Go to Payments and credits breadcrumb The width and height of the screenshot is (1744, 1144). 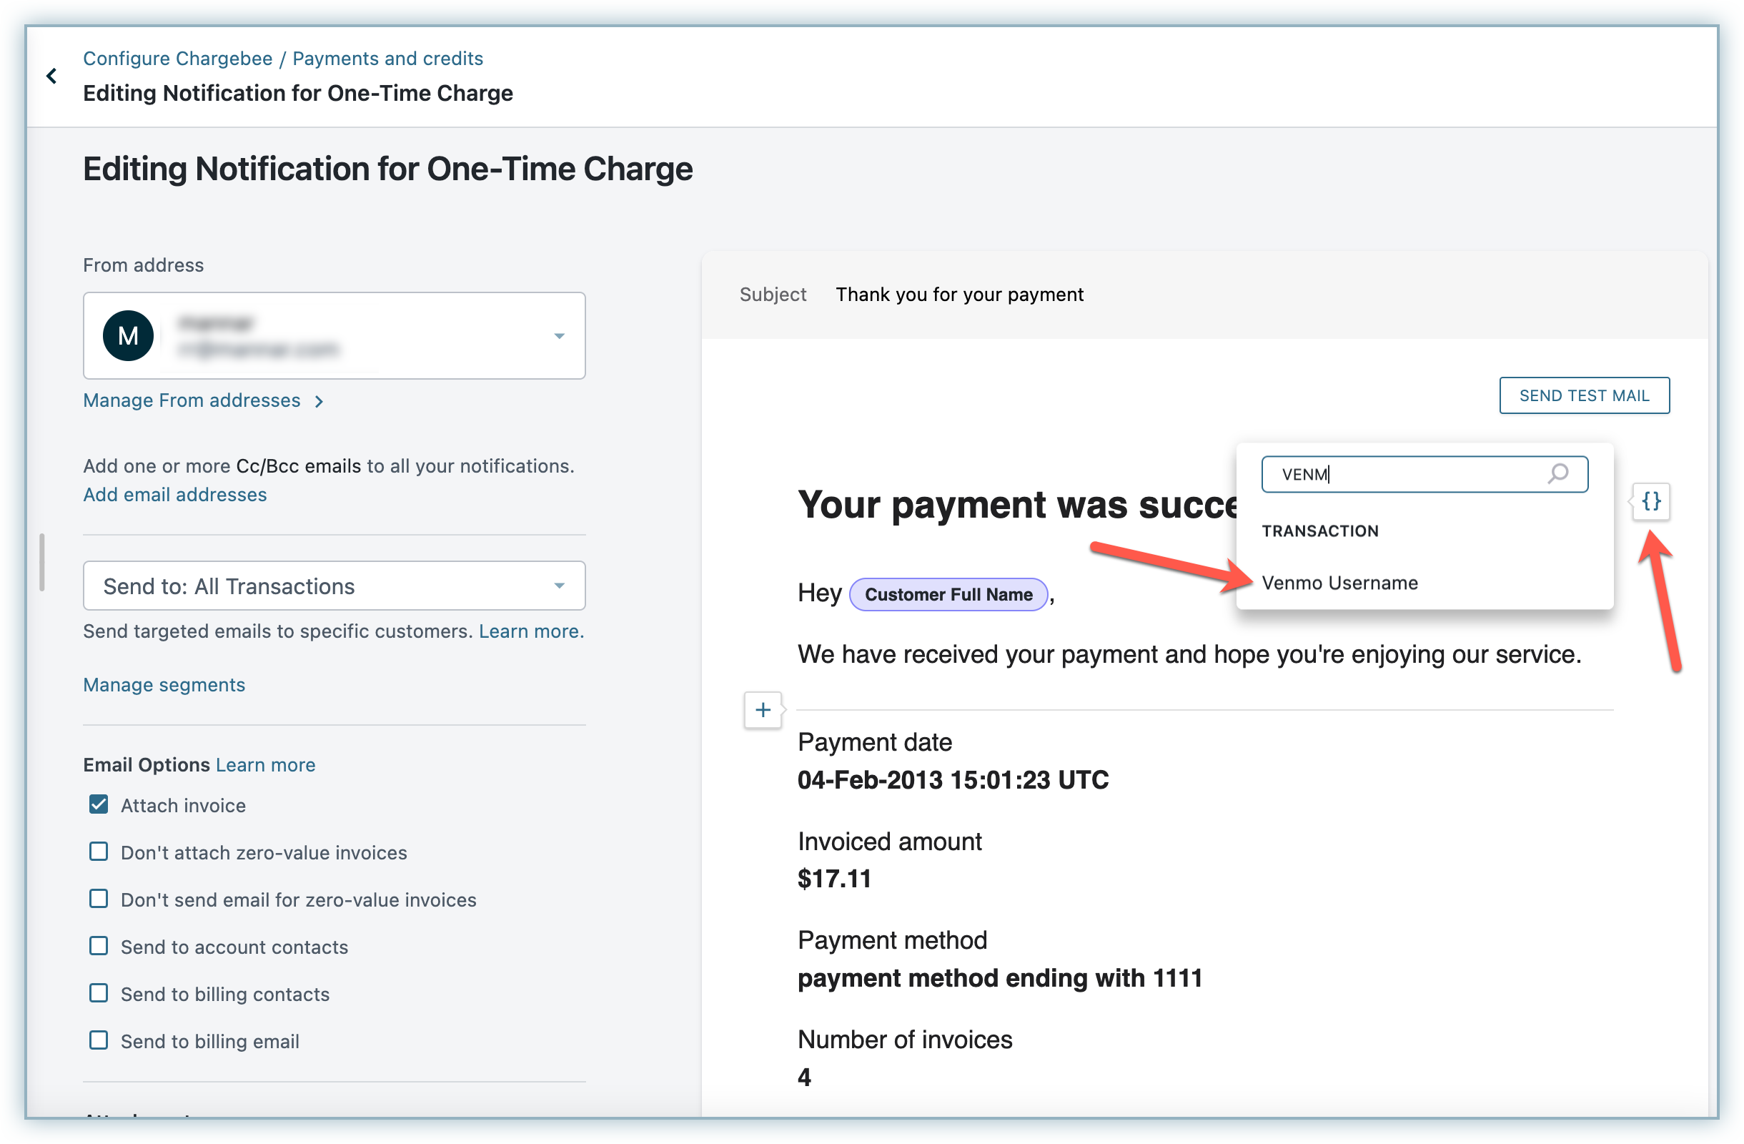[x=387, y=59]
